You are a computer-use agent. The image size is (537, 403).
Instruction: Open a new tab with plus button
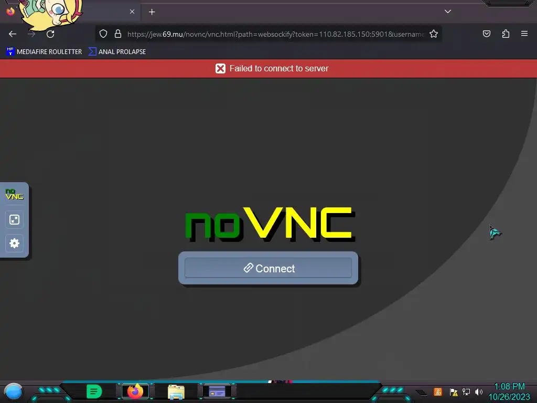(x=152, y=12)
